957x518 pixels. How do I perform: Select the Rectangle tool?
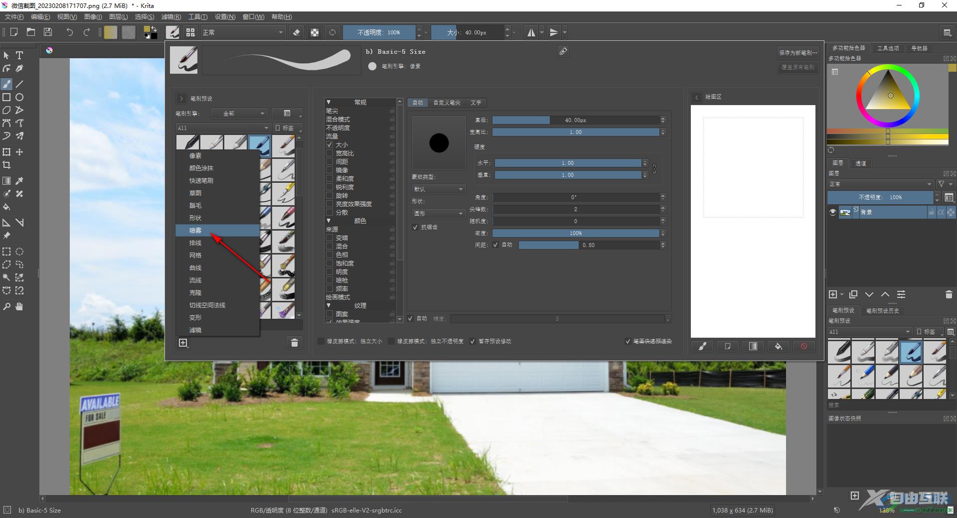click(6, 97)
